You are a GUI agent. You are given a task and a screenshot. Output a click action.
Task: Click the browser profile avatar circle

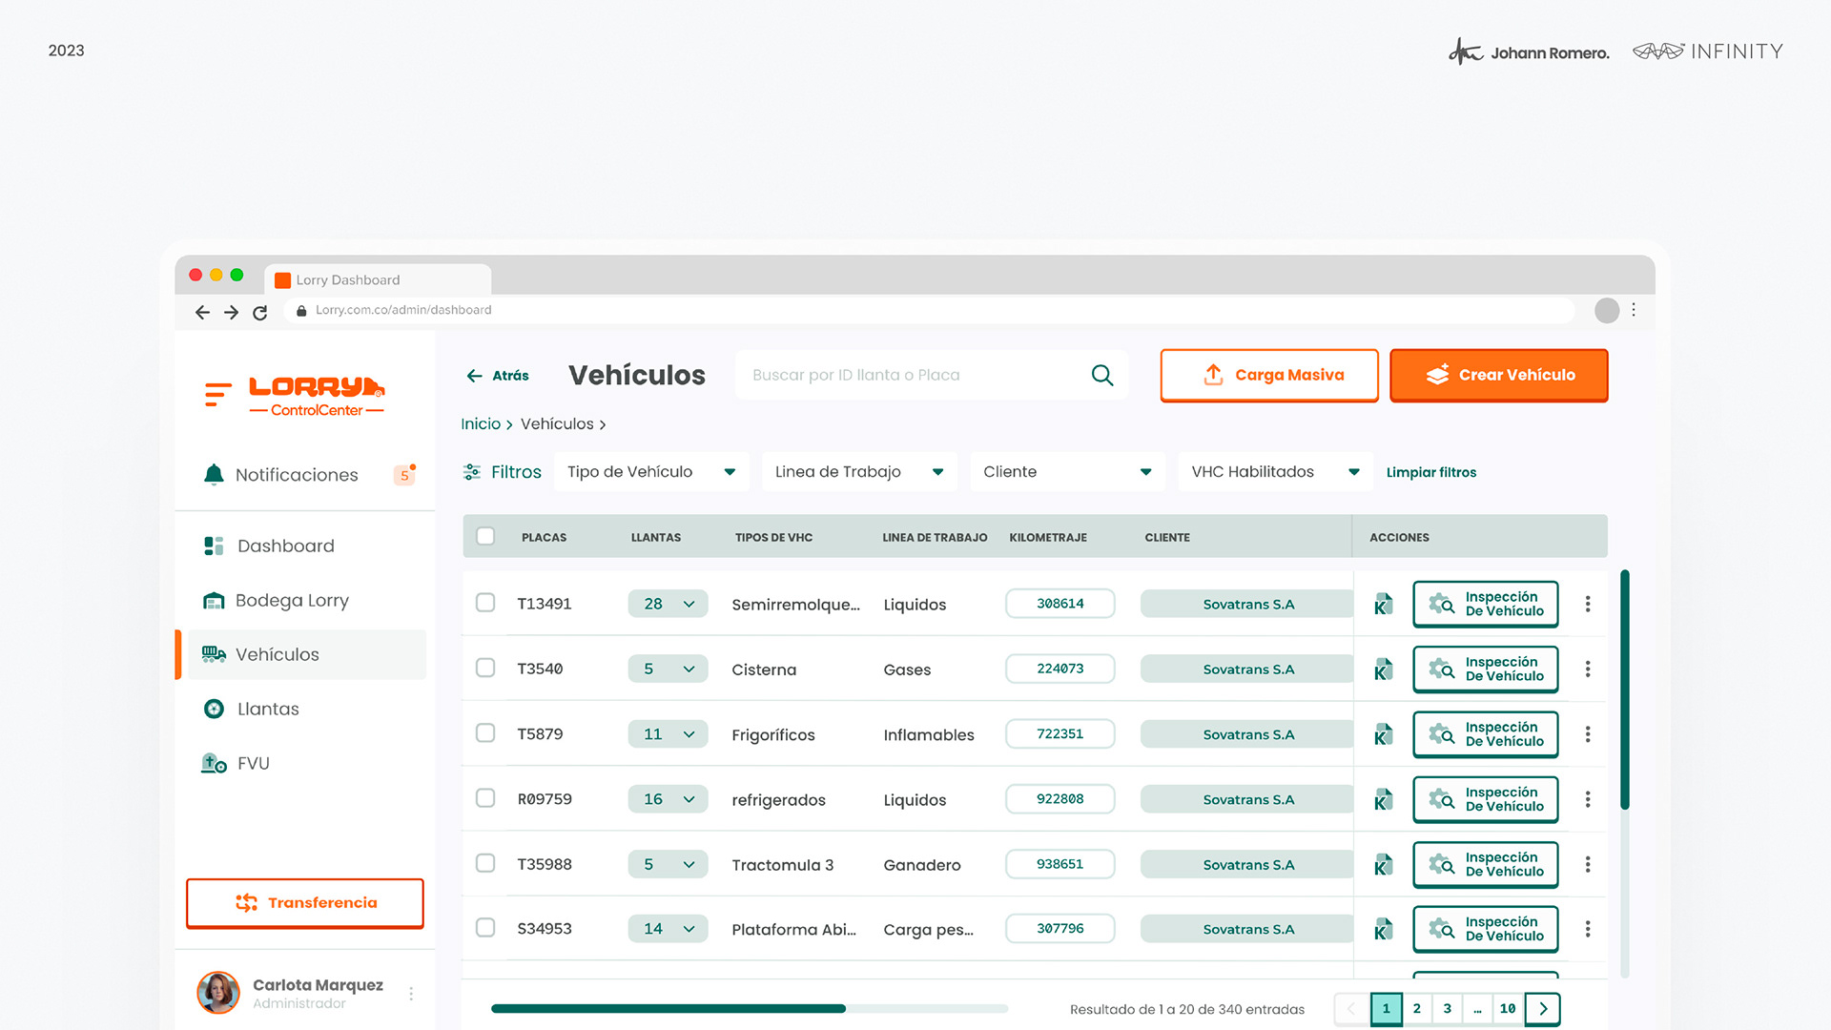tap(1607, 310)
